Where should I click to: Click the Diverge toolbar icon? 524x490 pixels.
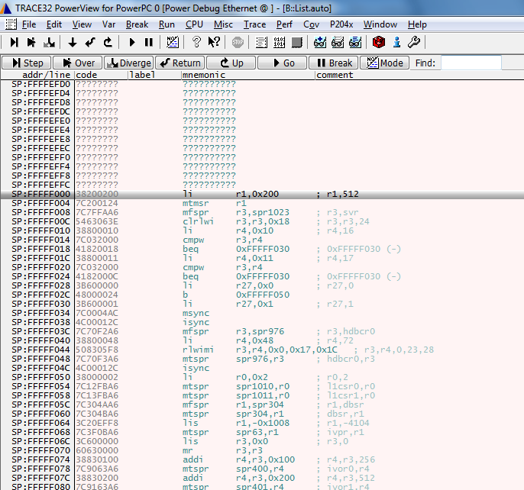tap(49, 43)
